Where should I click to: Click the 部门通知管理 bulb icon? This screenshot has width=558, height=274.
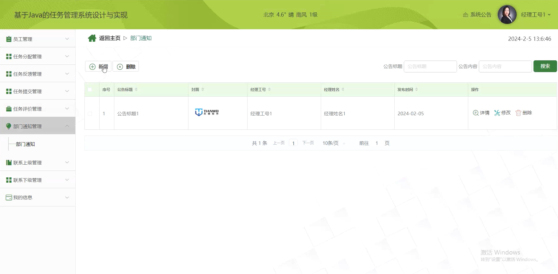[9, 126]
